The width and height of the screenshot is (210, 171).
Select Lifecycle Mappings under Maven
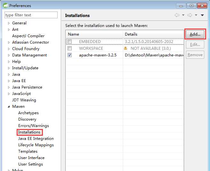point(36,145)
